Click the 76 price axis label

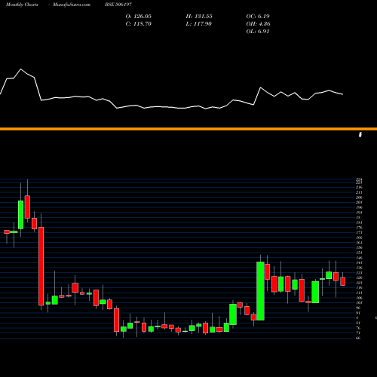click(x=358, y=328)
